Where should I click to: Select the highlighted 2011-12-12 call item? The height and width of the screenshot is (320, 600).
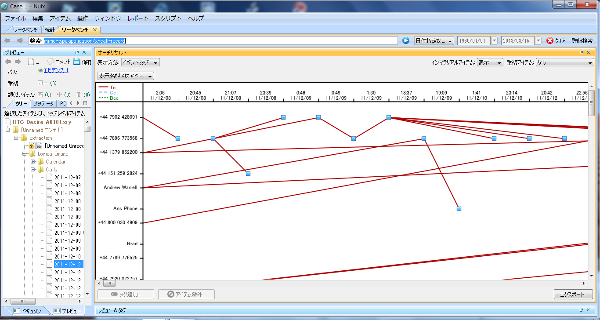(x=68, y=265)
